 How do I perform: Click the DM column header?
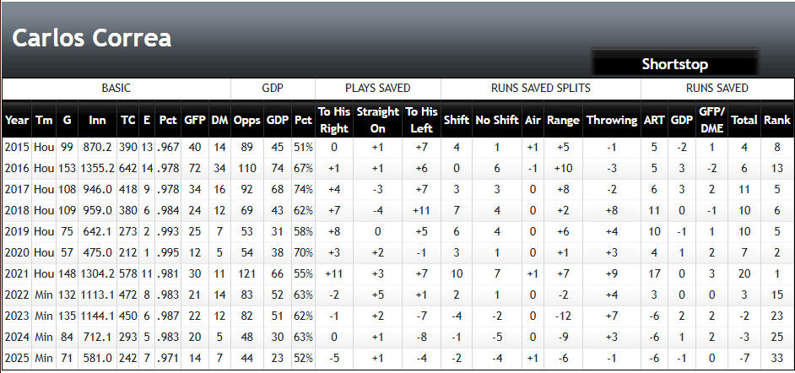pyautogui.click(x=219, y=120)
